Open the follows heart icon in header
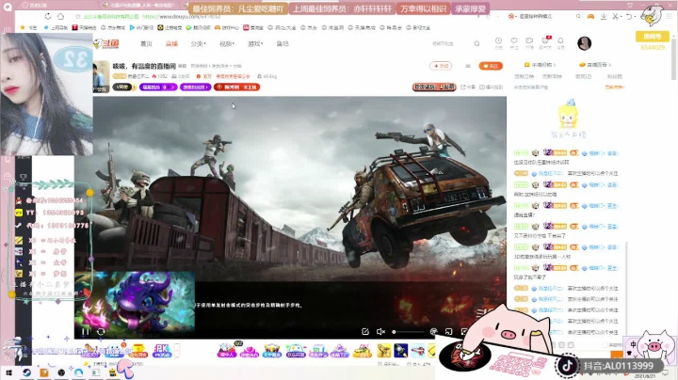The image size is (678, 380). point(514,42)
